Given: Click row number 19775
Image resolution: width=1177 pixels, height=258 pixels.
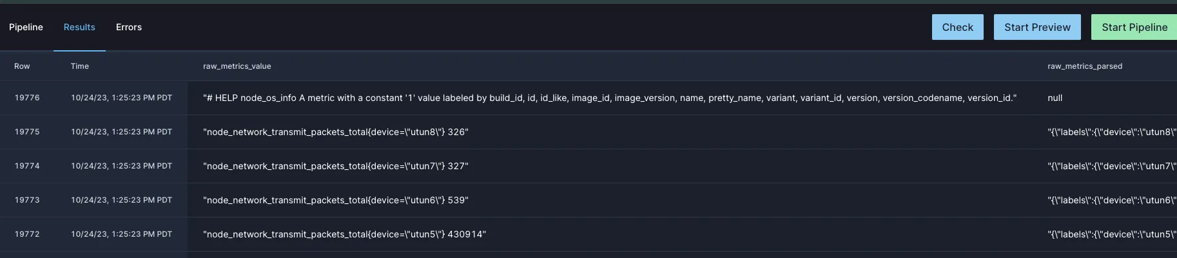Looking at the screenshot, I should pos(27,132).
